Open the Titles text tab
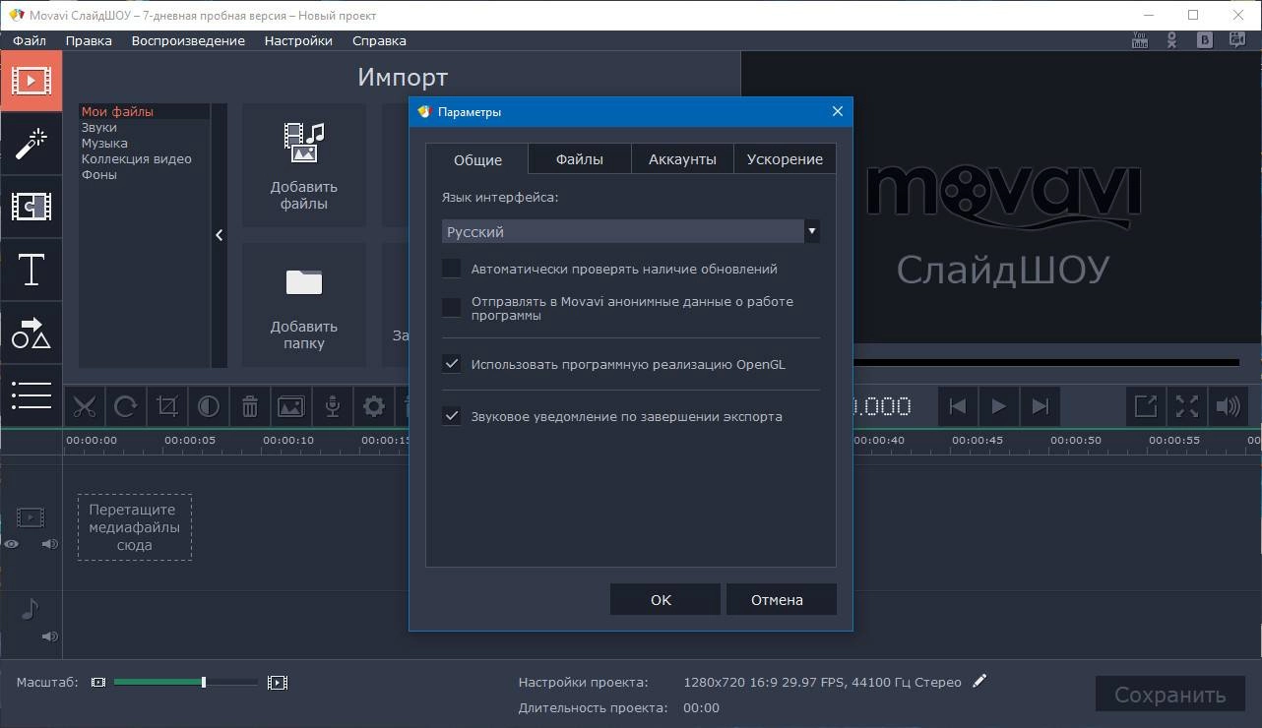Viewport: 1262px width, 728px height. click(x=31, y=270)
